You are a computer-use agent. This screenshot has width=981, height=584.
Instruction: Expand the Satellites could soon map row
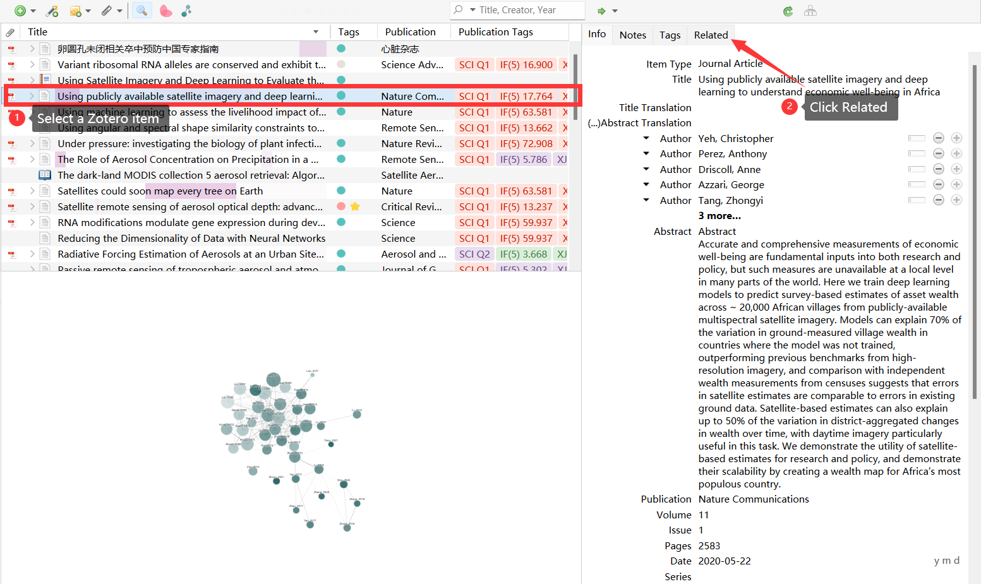(x=32, y=191)
